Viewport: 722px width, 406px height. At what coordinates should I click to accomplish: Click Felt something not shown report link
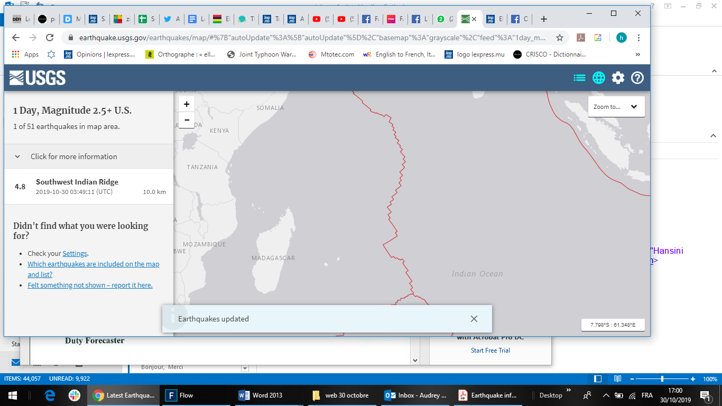90,285
